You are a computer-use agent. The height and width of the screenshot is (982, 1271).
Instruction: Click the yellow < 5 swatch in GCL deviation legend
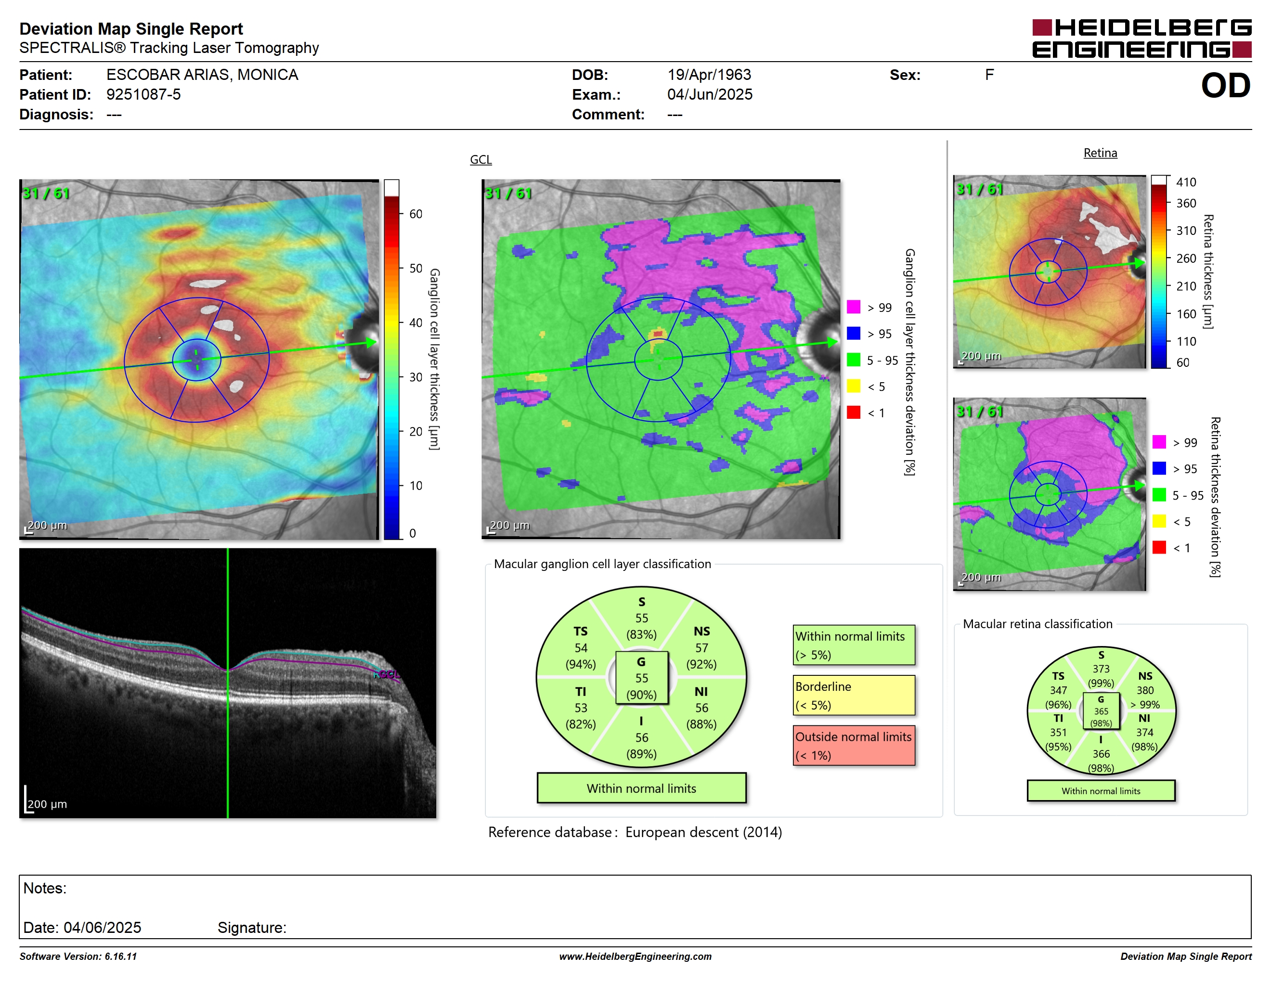(x=853, y=386)
